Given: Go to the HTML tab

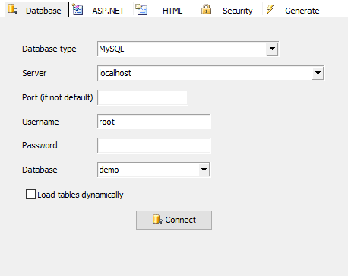Looking at the screenshot, I should click(x=166, y=10).
